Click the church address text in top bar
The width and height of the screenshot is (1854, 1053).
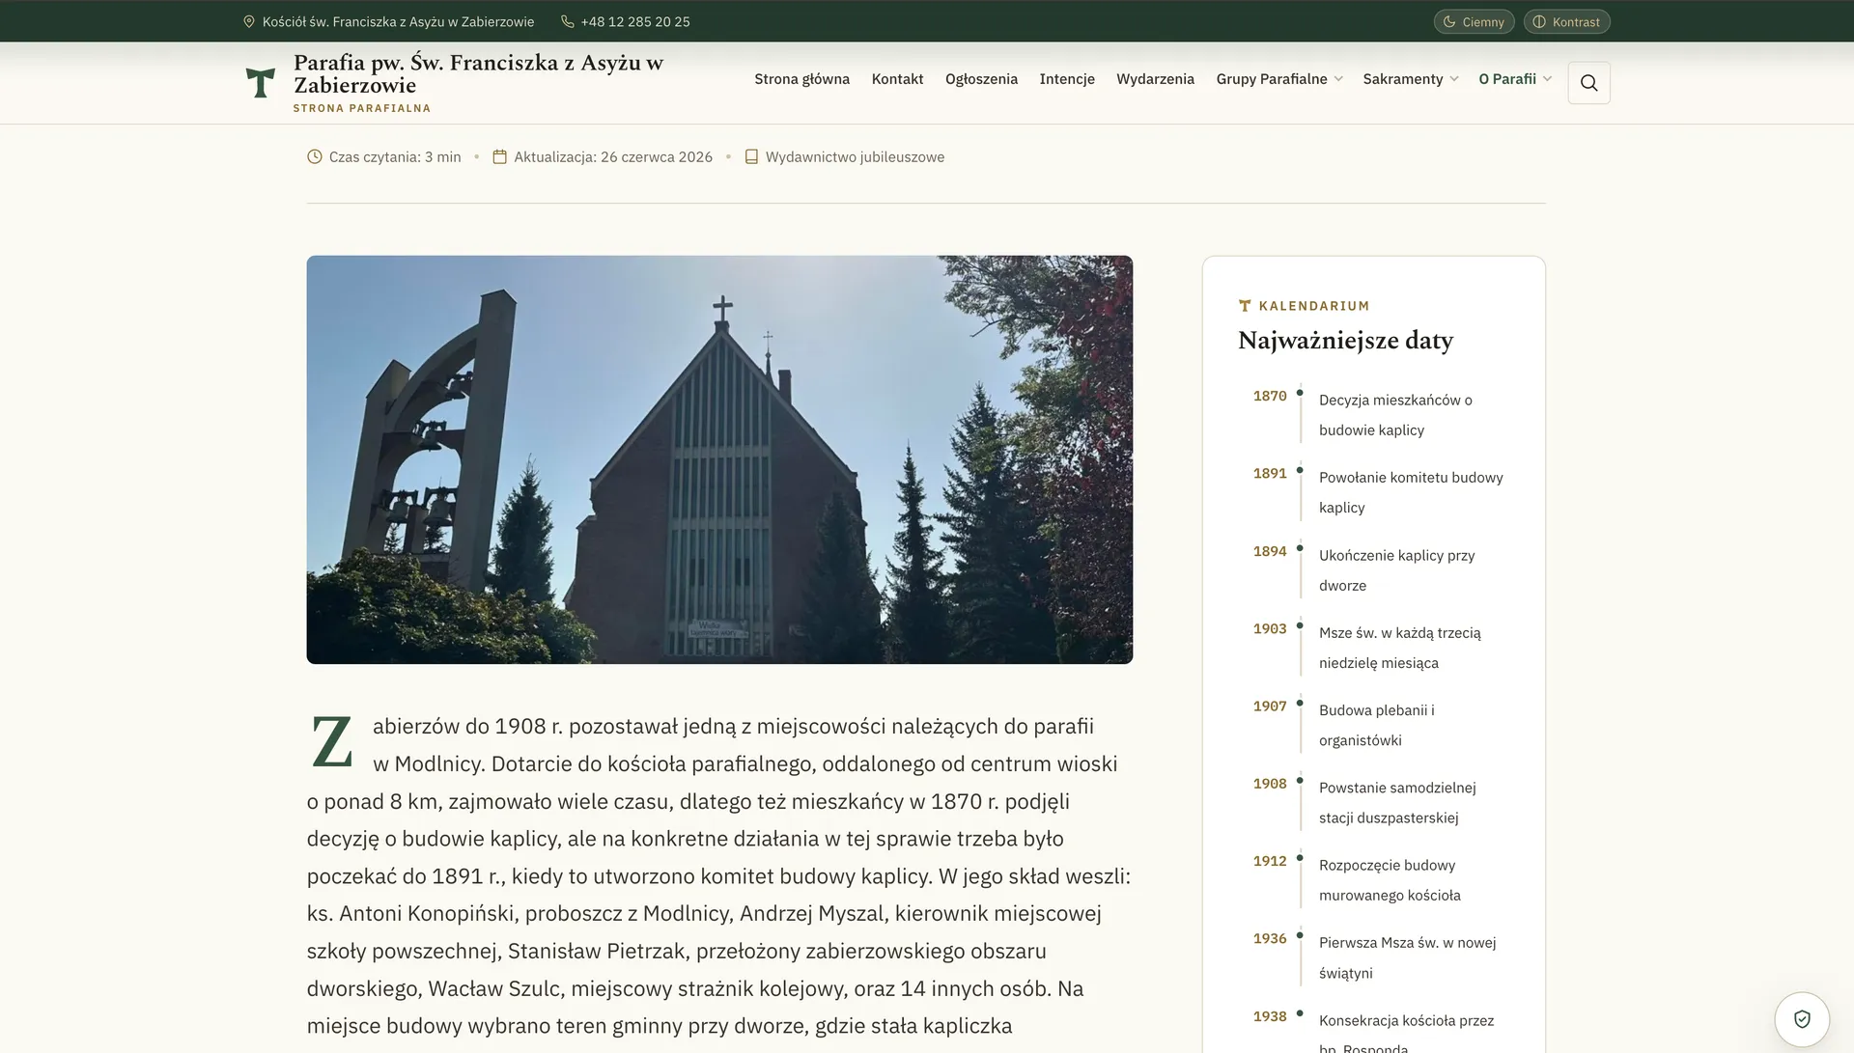(x=398, y=21)
